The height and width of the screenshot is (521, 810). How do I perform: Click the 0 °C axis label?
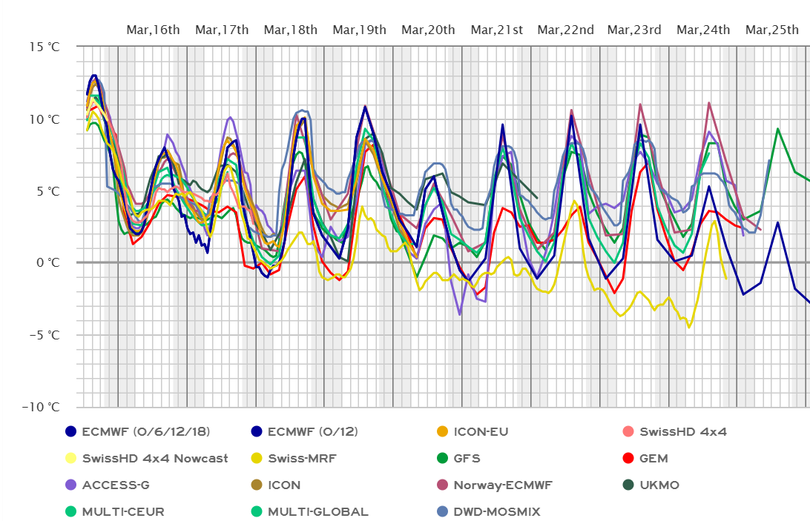pos(45,262)
